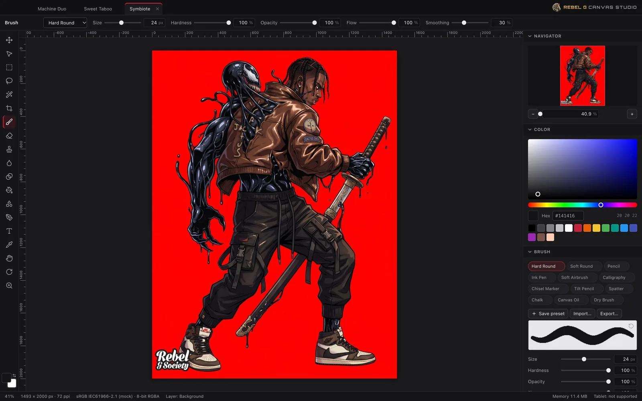Viewport: 642px width, 401px height.
Task: Click the Hex color input field
Action: point(568,216)
